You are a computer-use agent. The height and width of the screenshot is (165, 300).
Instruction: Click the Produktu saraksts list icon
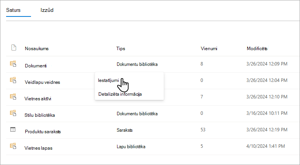pos(13,129)
